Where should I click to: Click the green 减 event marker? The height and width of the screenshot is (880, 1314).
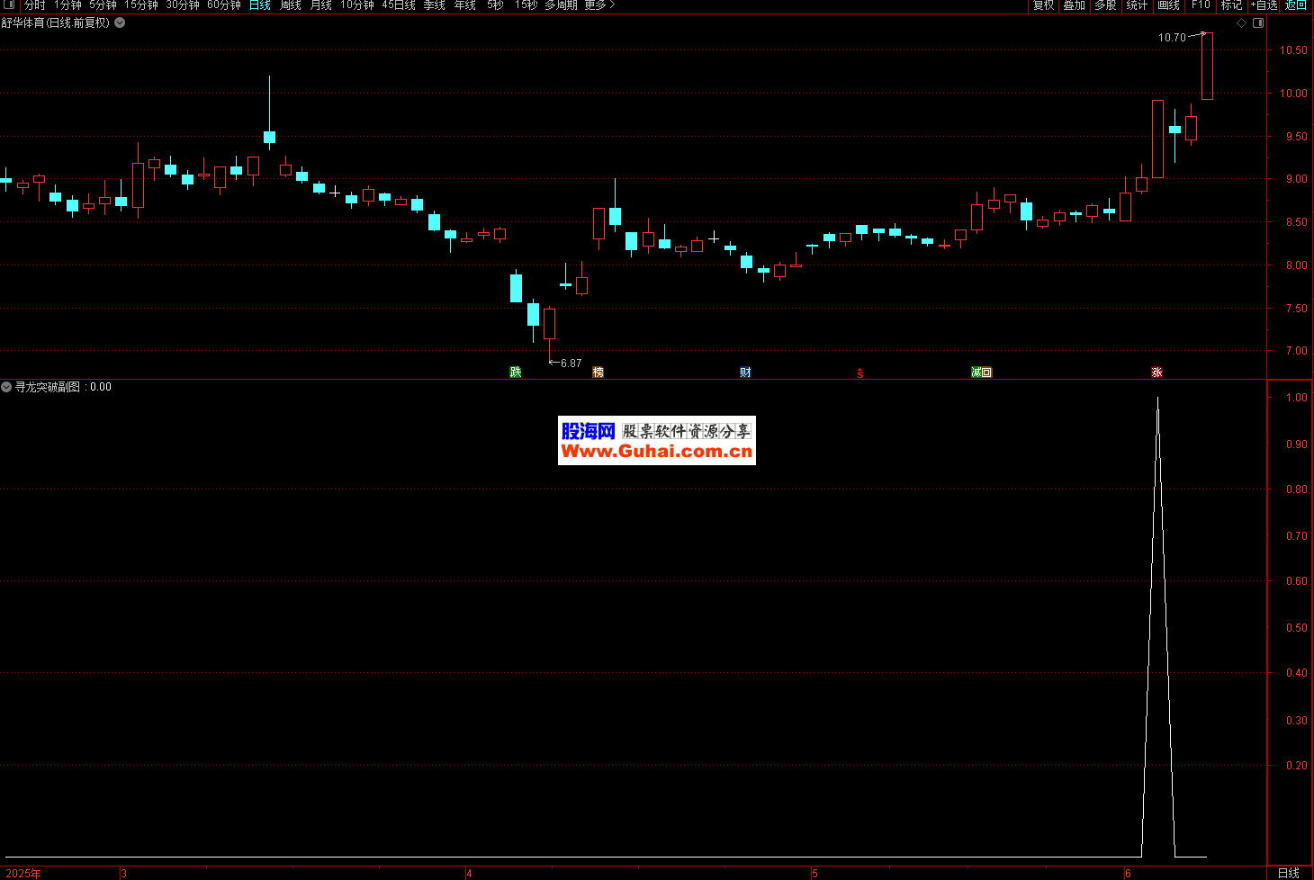(976, 372)
